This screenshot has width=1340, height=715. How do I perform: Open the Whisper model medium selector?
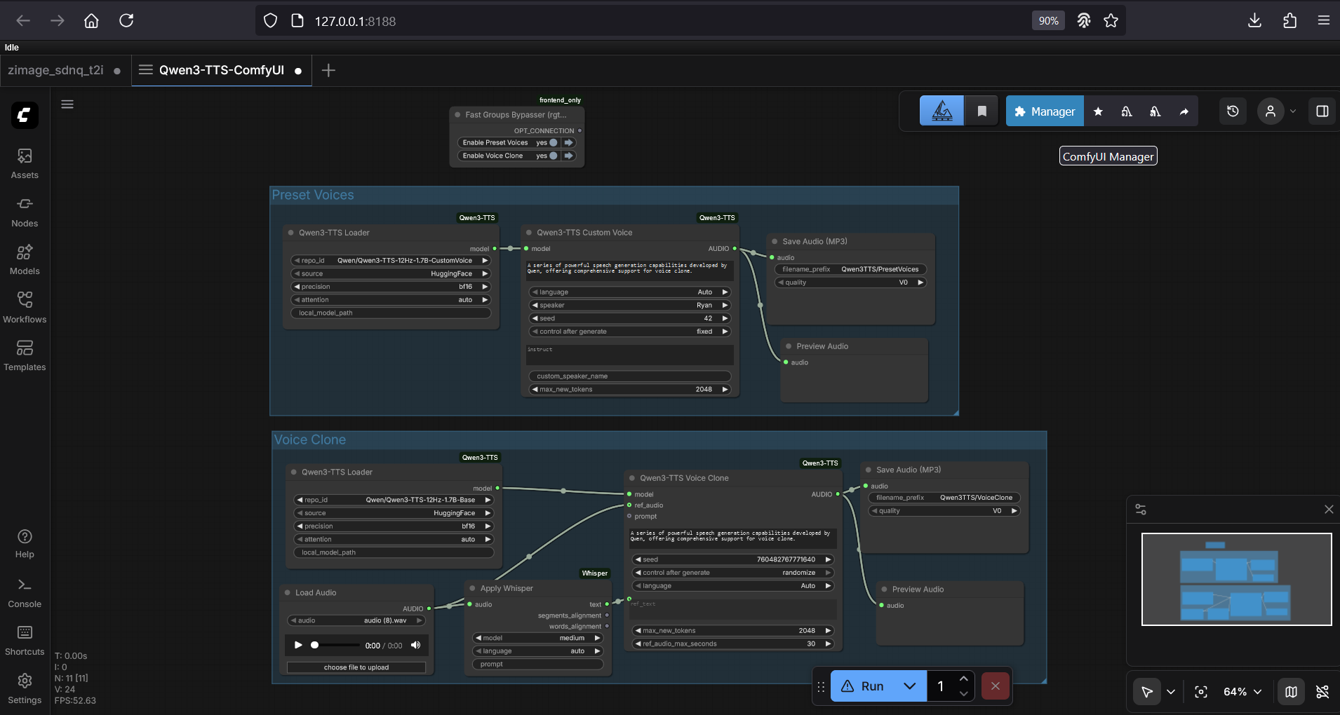(537, 638)
